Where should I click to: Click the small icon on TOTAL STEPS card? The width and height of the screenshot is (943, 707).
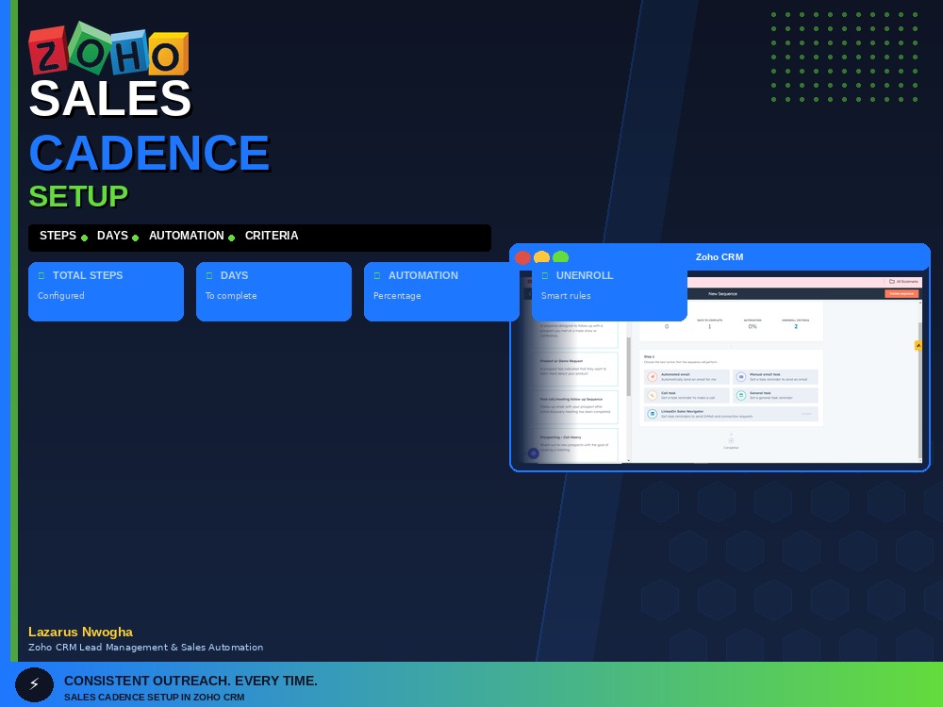pos(41,276)
